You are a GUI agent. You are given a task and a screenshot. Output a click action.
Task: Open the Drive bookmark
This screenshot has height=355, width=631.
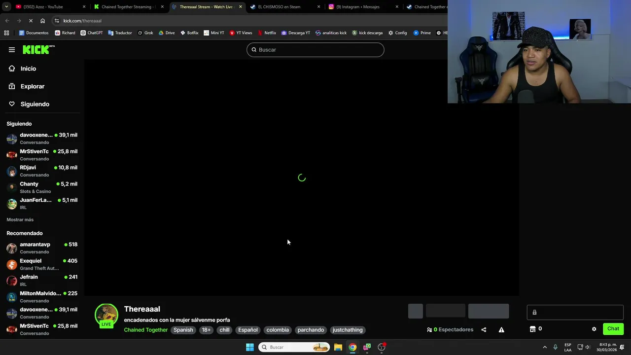coord(167,33)
